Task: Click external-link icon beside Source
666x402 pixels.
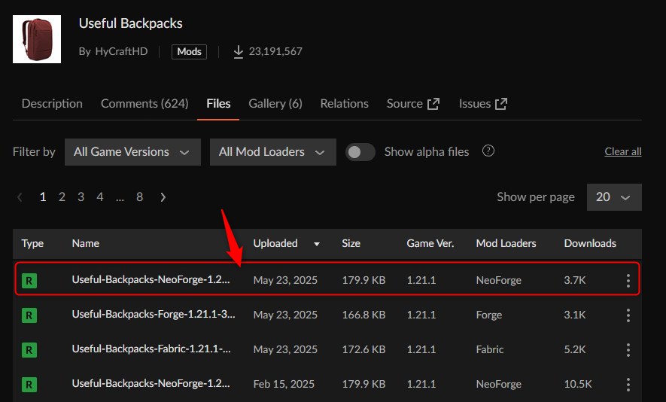Action: click(433, 104)
